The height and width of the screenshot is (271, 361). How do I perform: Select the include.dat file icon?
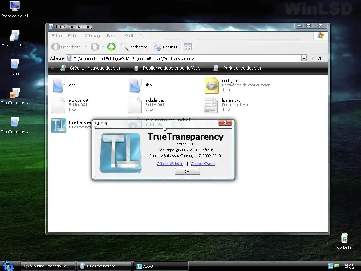(135, 105)
